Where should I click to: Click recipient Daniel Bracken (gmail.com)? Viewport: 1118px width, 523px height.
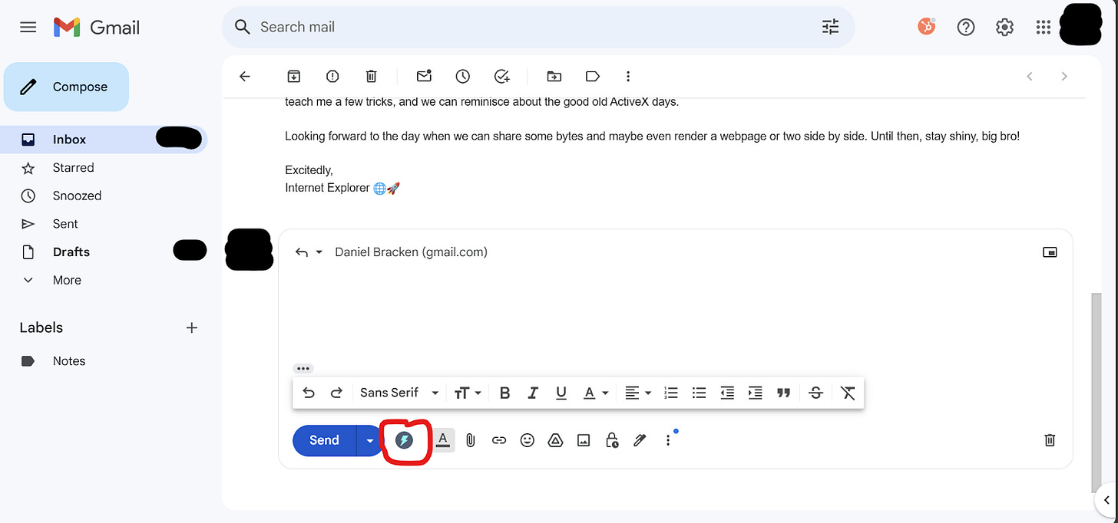pyautogui.click(x=412, y=252)
